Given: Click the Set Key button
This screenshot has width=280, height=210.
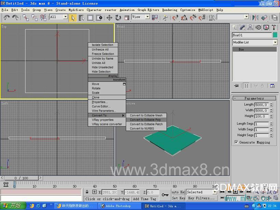Looking at the screenshot, I should [178, 198].
